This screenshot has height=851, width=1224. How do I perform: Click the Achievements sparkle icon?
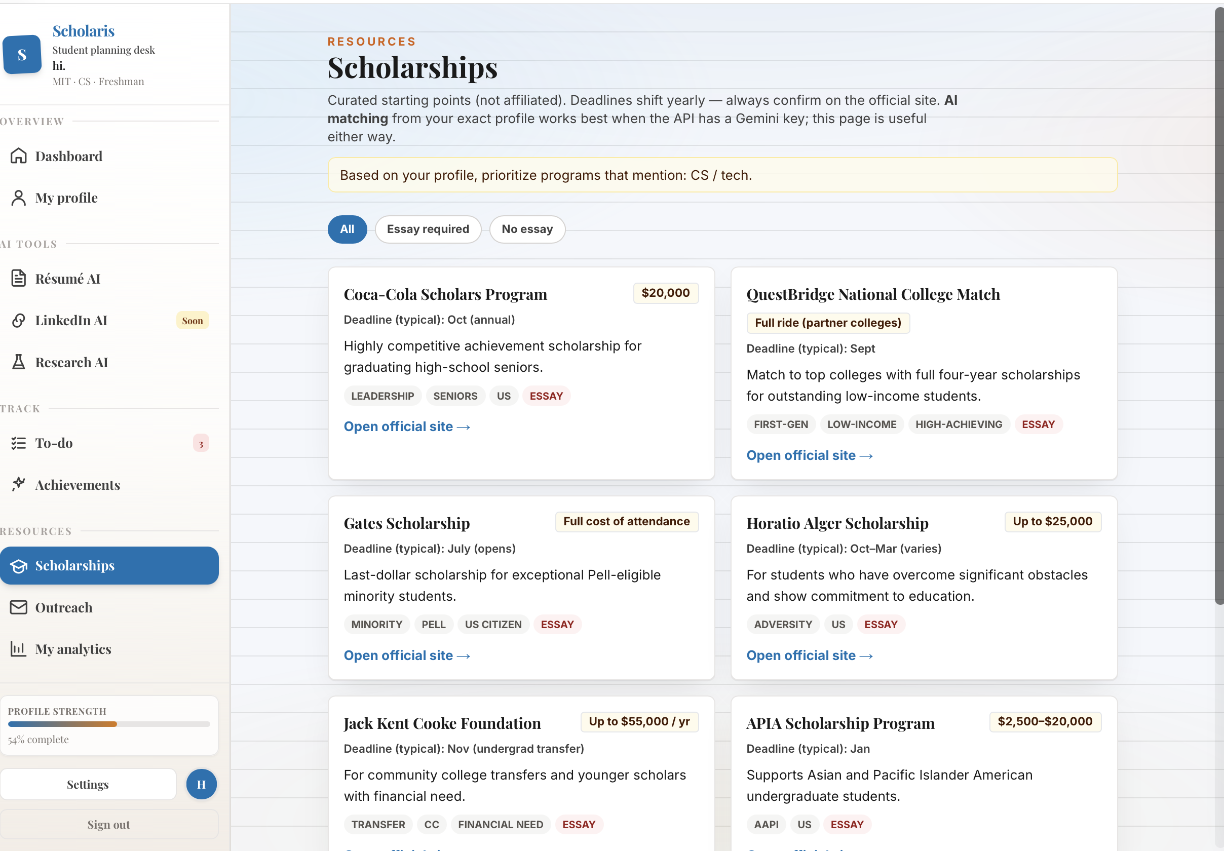point(19,484)
